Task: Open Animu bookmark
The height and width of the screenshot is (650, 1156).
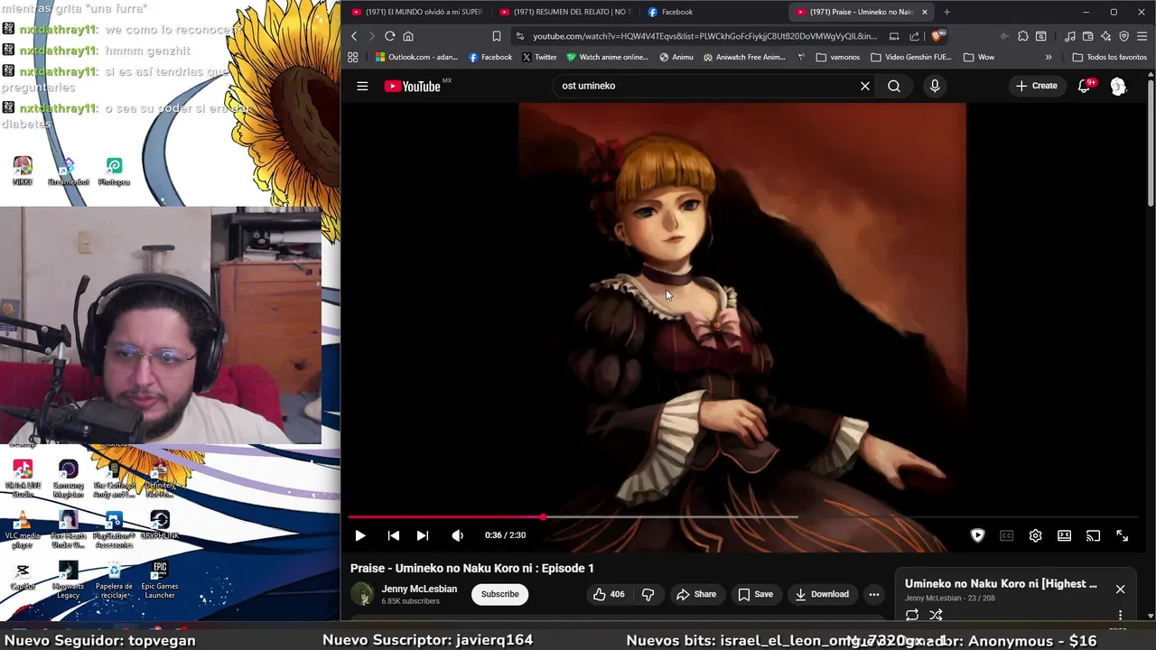Action: pos(676,57)
